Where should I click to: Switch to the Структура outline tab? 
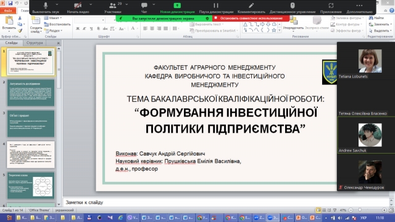35,43
